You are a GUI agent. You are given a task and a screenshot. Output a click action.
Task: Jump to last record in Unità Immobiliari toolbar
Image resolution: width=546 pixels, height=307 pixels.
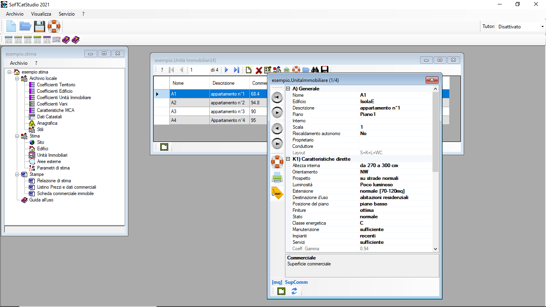pyautogui.click(x=236, y=70)
